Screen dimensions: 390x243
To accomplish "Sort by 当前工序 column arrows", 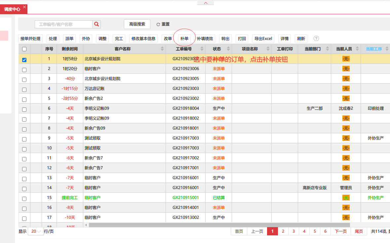I will (387, 49).
